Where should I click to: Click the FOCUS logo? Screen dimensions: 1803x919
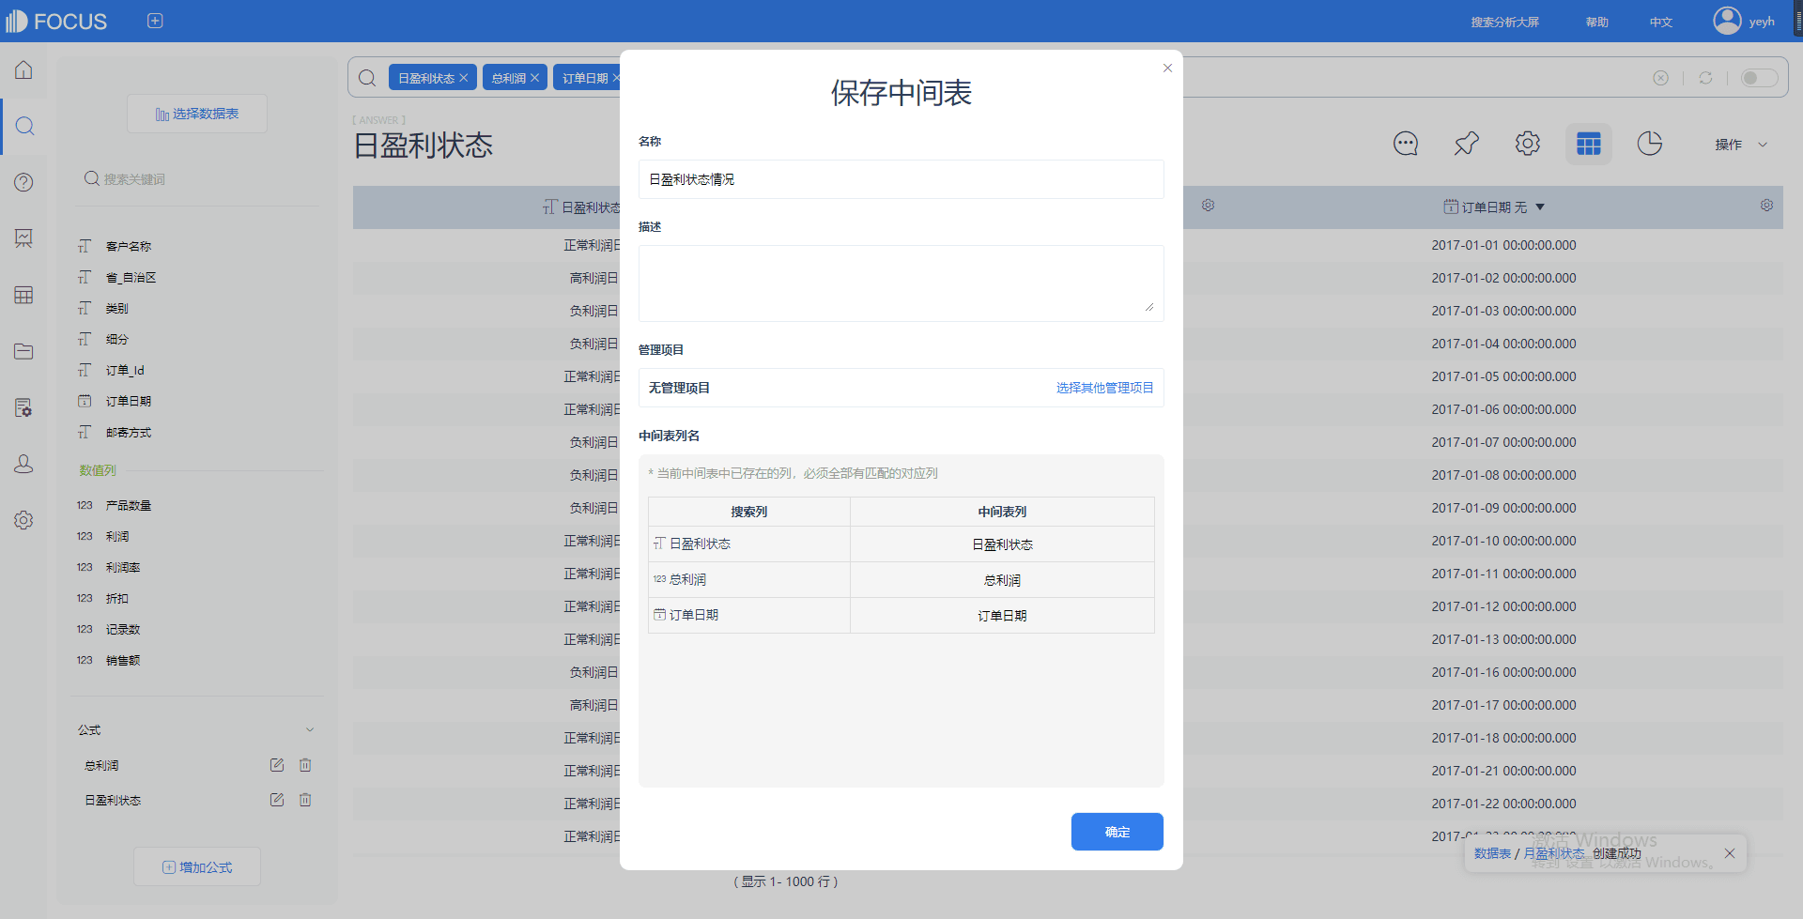coord(56,21)
